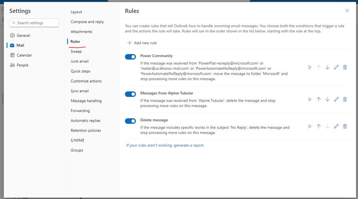
Task: Toggle off the Delete message rule
Action: [131, 121]
